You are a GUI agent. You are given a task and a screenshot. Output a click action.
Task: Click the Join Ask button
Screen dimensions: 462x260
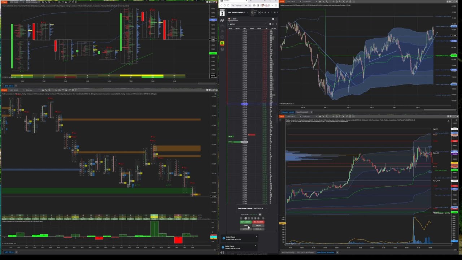coord(258,226)
